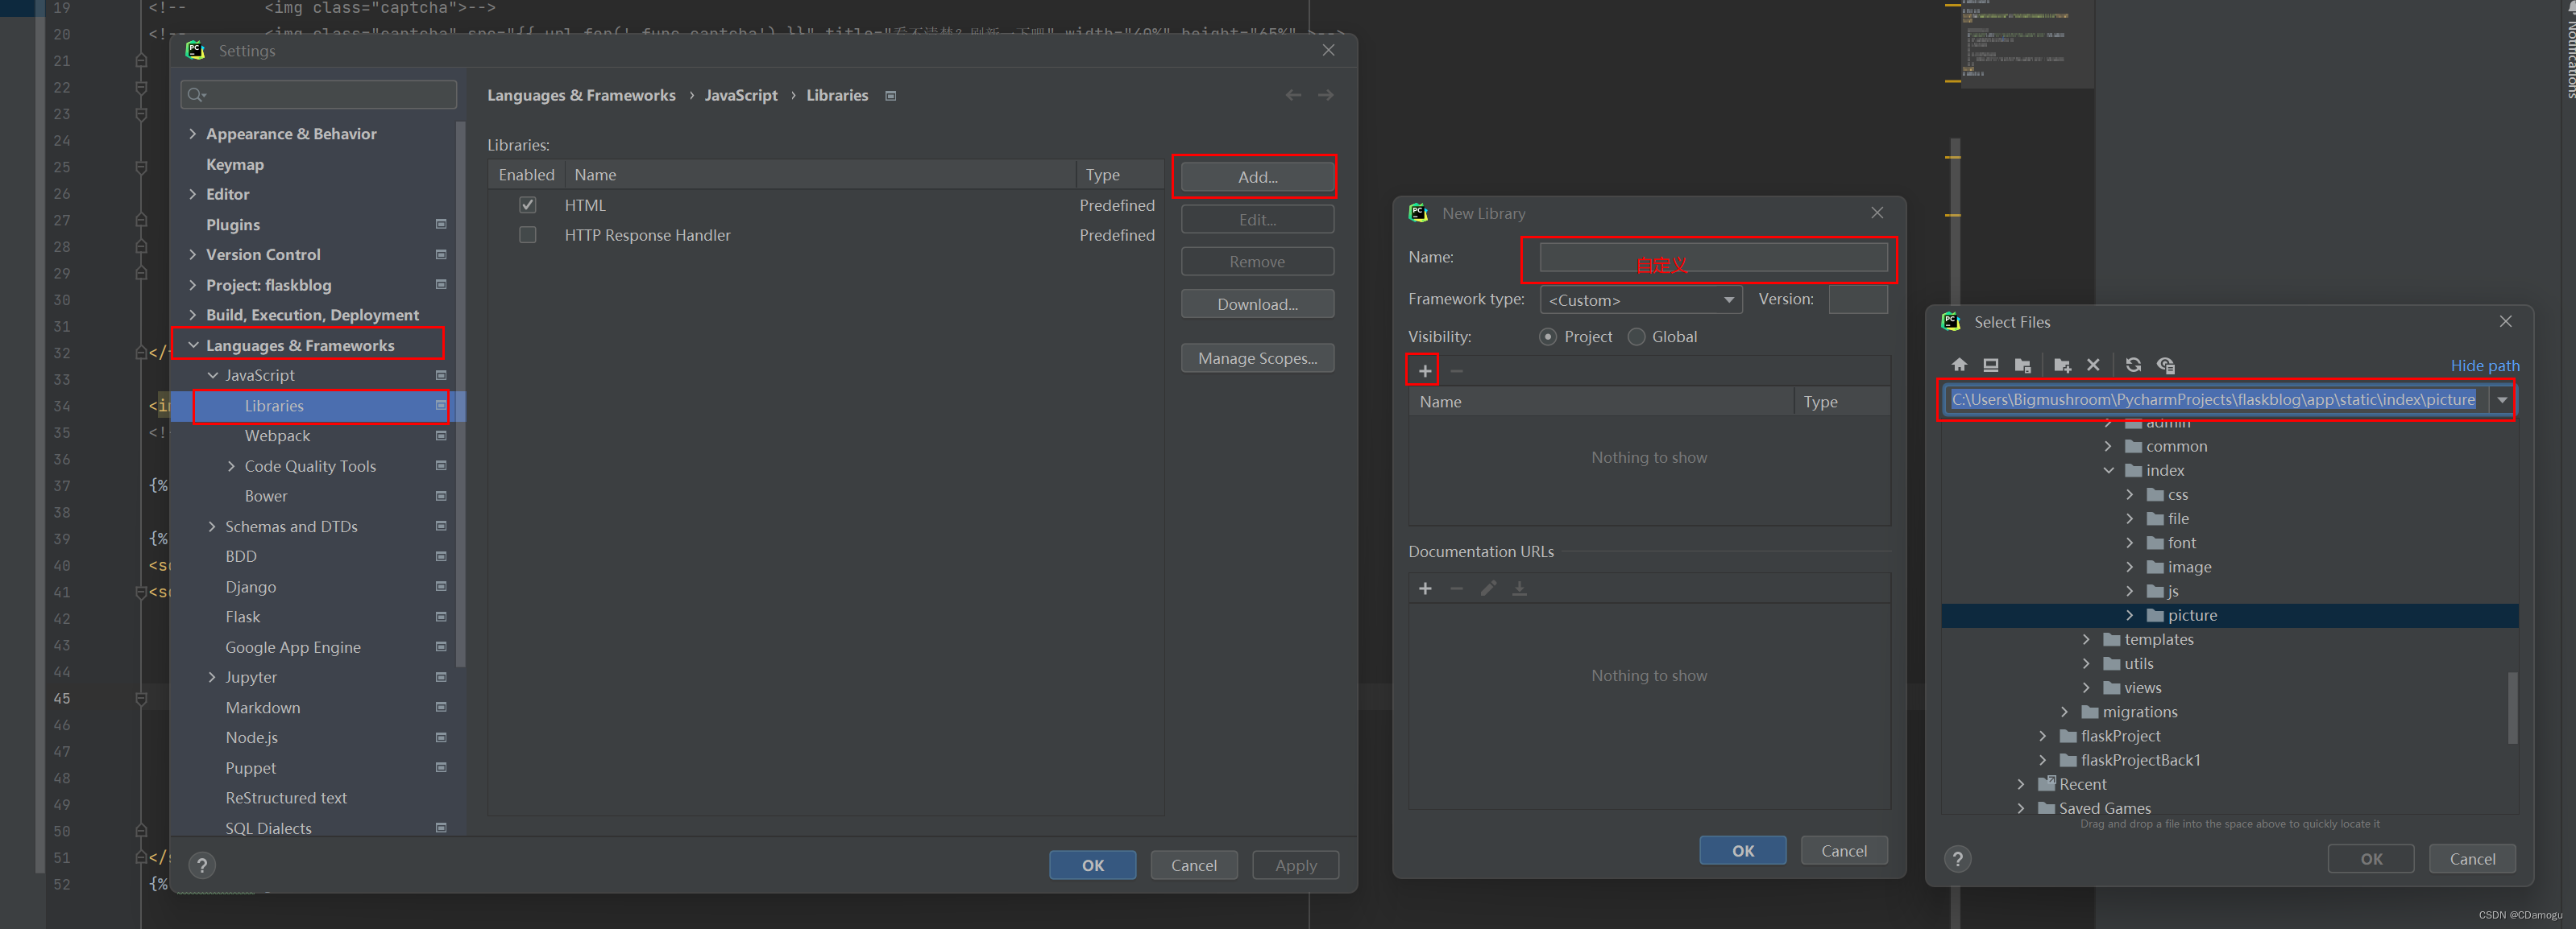Expand Code Quality Tools node
Image resolution: width=2576 pixels, height=929 pixels.
coord(232,466)
